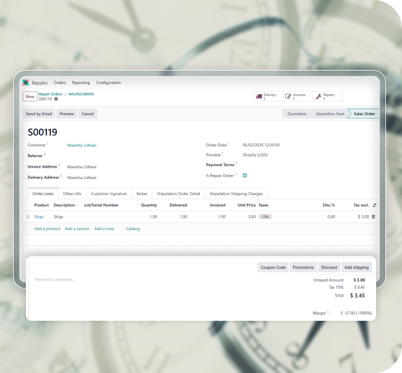402x373 pixels.
Task: Open customer Manisha Udhani link
Action: click(82, 145)
